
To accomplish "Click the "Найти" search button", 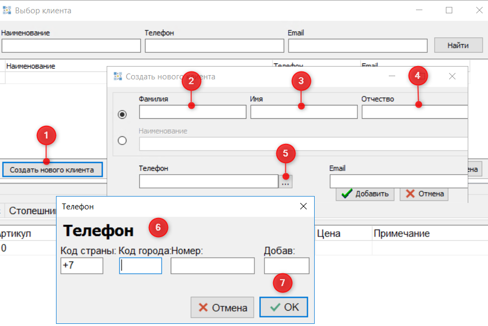I will [x=458, y=45].
